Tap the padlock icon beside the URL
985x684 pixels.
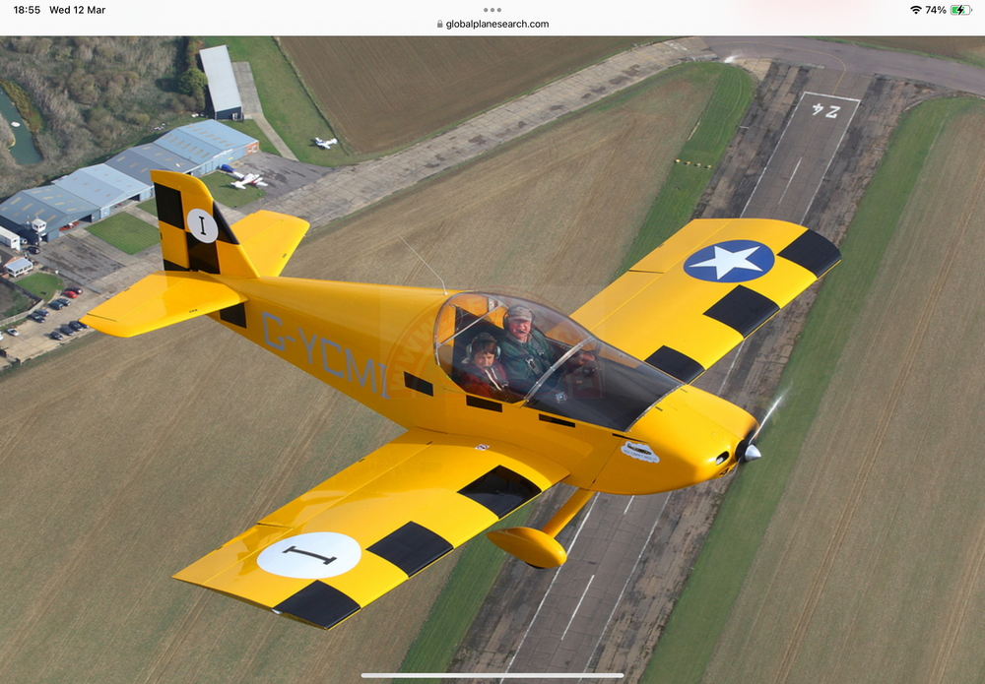click(x=440, y=25)
